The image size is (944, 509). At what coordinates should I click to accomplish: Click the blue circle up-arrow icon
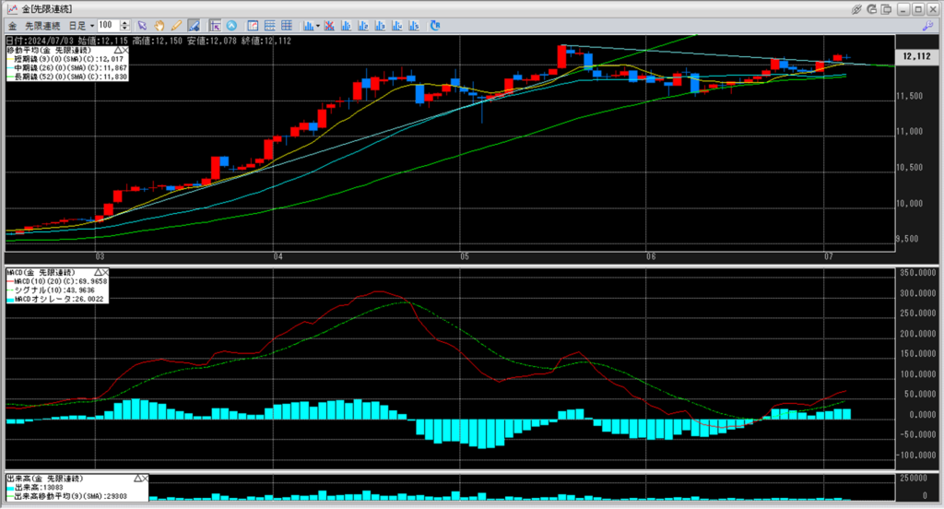(x=230, y=25)
